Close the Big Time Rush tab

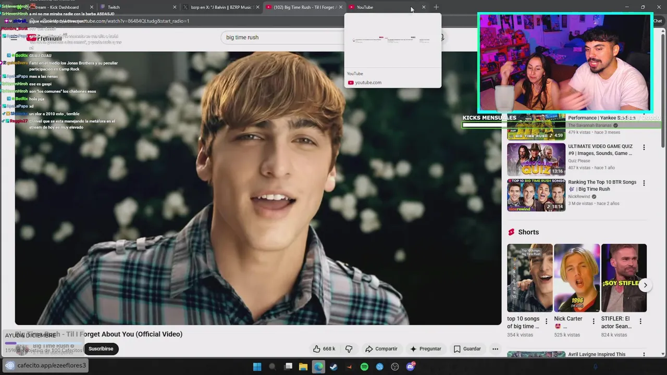340,7
